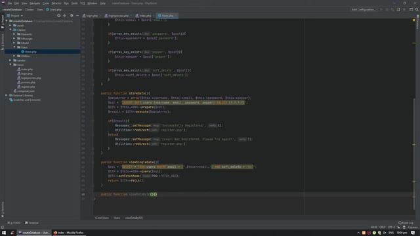
Task: Switch to the Mozilla Firefox taskbar item
Action: pos(68,233)
